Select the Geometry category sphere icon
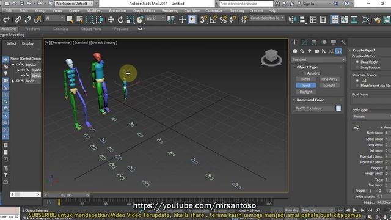Viewport: 391px width, 220px height. pyautogui.click(x=295, y=51)
